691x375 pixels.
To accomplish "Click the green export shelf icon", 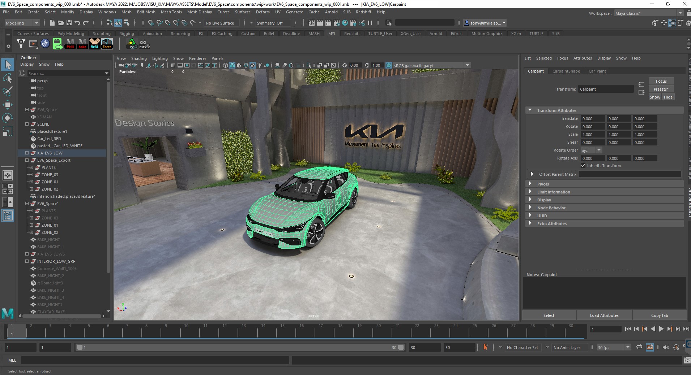I will [x=57, y=44].
